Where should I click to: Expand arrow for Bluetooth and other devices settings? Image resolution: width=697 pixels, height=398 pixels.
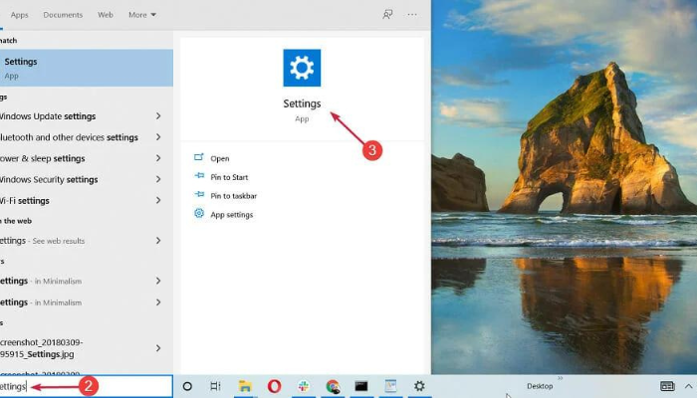point(158,137)
